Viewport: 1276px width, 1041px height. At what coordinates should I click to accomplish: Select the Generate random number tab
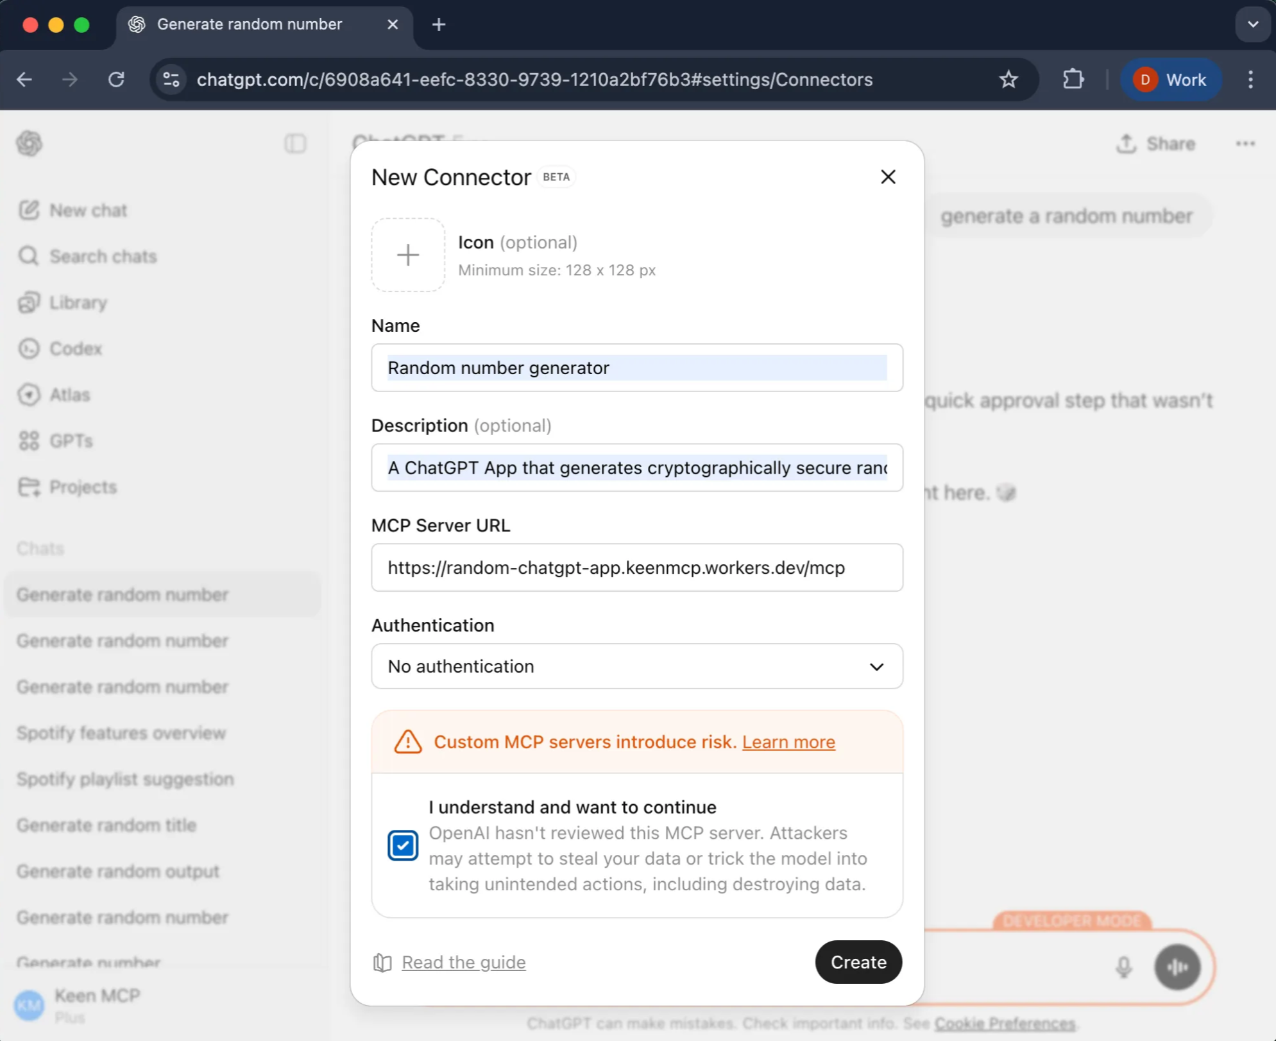point(250,24)
